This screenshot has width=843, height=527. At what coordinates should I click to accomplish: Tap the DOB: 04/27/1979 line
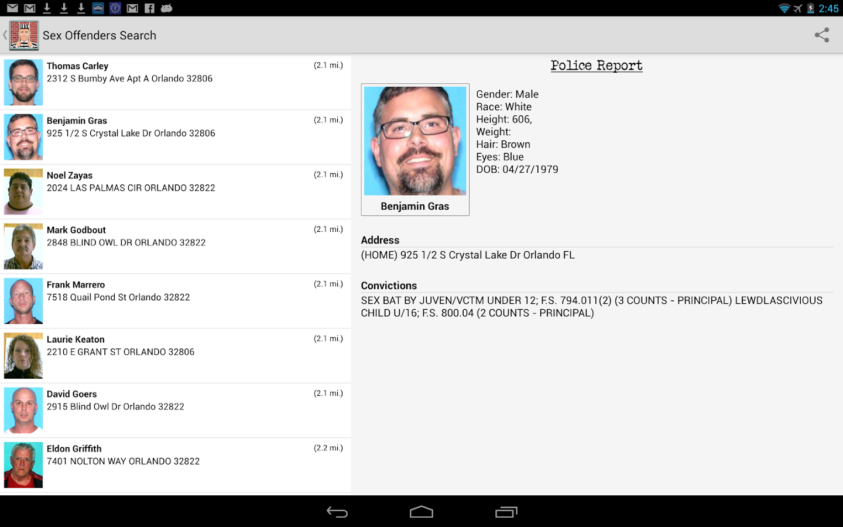coord(517,169)
